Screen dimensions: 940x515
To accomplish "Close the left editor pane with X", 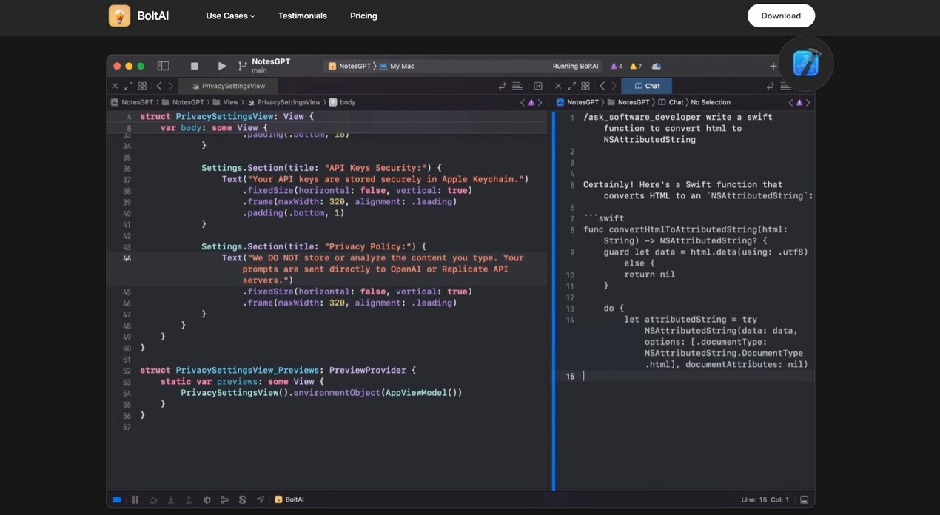I will [115, 86].
